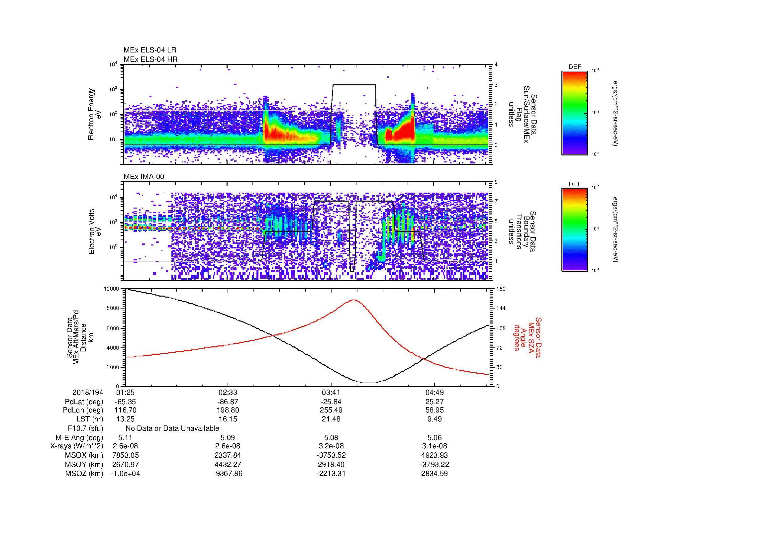This screenshot has width=777, height=549.
Task: Click the 'Electron Energy eV' axis label
Action: point(94,114)
